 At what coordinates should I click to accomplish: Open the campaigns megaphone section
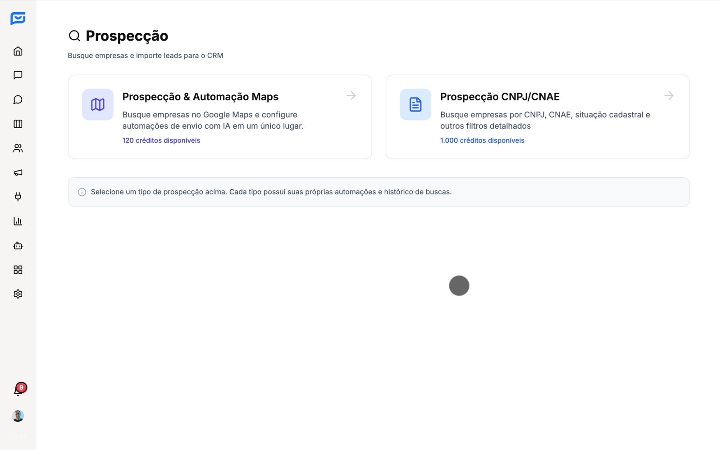pyautogui.click(x=18, y=172)
